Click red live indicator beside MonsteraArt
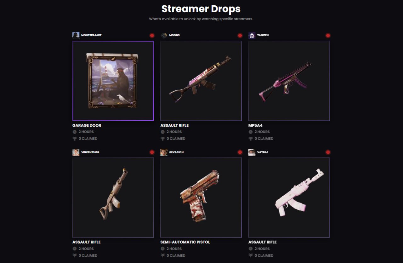403x263 pixels. [x=152, y=36]
